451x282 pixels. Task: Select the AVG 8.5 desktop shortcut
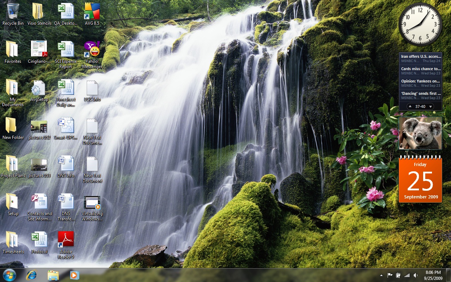pos(92,12)
